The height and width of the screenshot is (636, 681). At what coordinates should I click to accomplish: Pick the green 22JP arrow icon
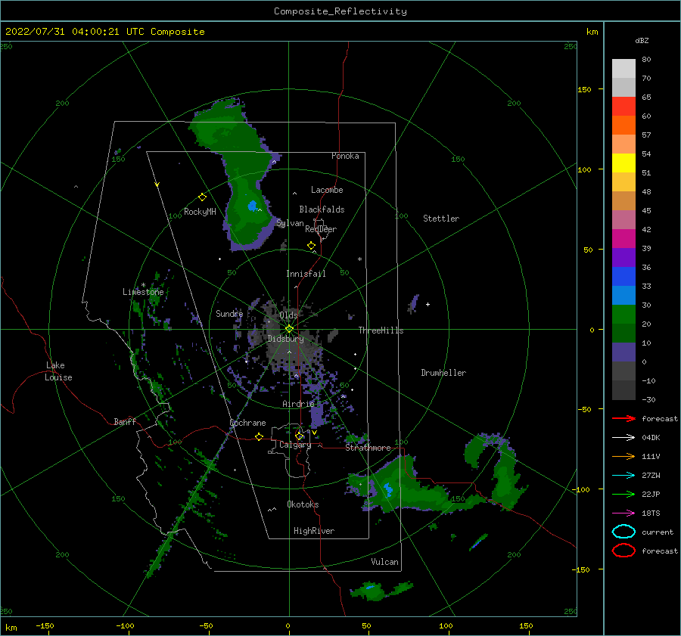(623, 494)
